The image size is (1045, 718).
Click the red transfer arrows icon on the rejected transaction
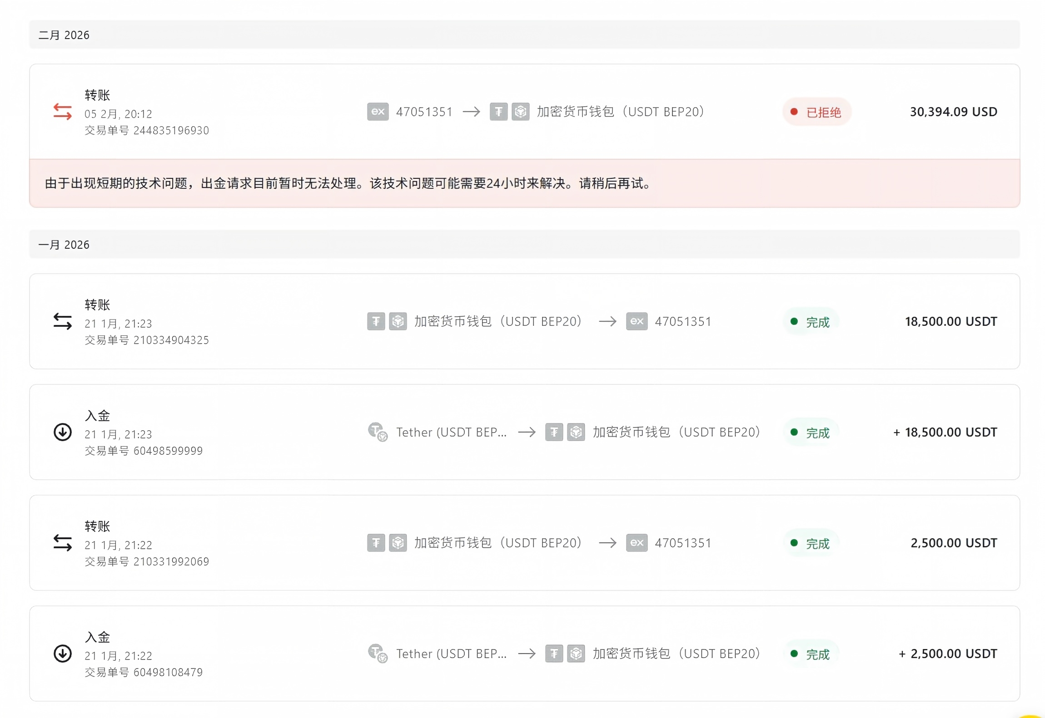[x=62, y=111]
